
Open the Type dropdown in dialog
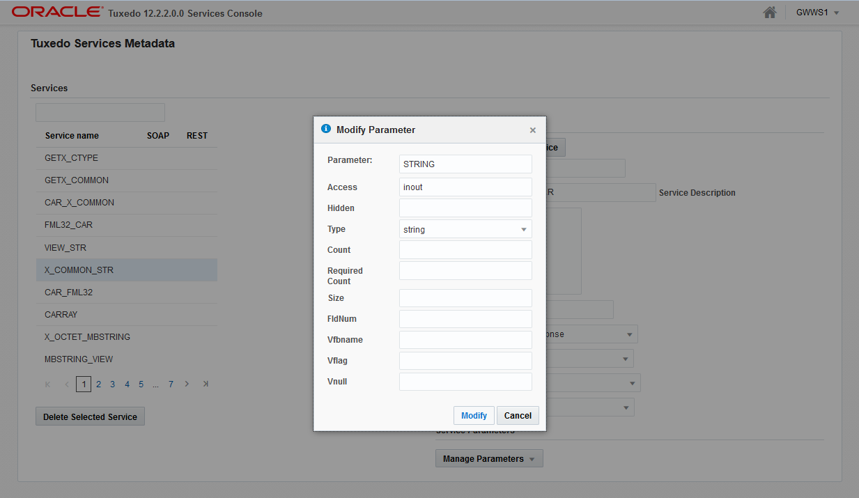pyautogui.click(x=465, y=229)
